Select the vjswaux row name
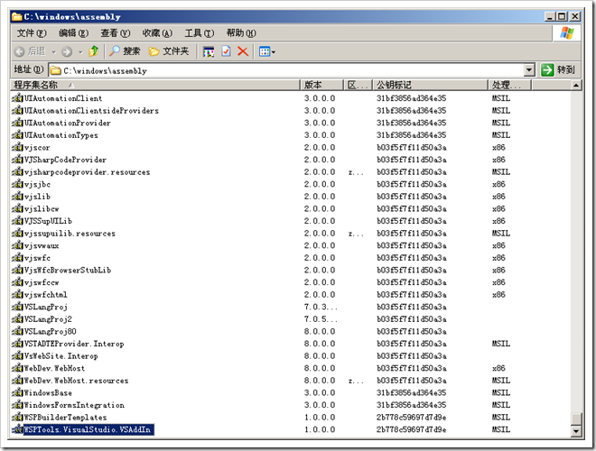 (42, 245)
